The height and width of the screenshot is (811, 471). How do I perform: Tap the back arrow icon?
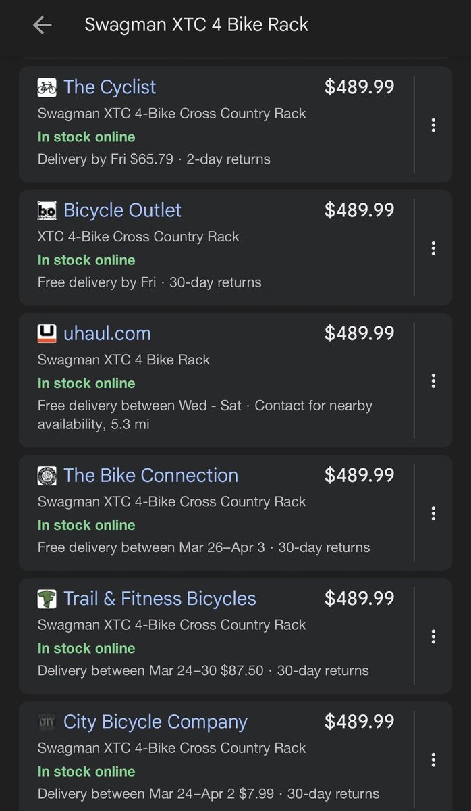click(42, 25)
